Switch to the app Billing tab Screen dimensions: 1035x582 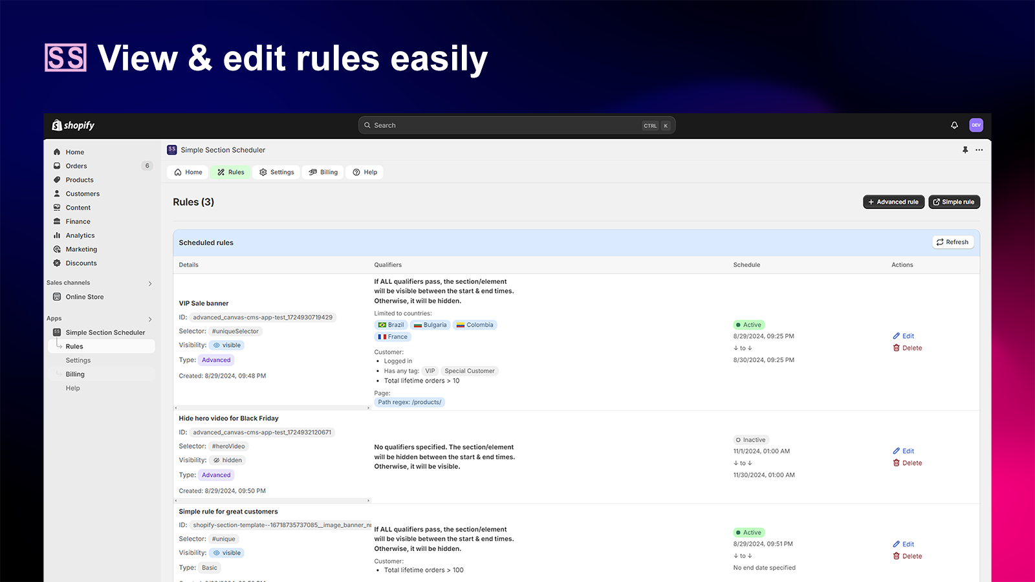(323, 172)
